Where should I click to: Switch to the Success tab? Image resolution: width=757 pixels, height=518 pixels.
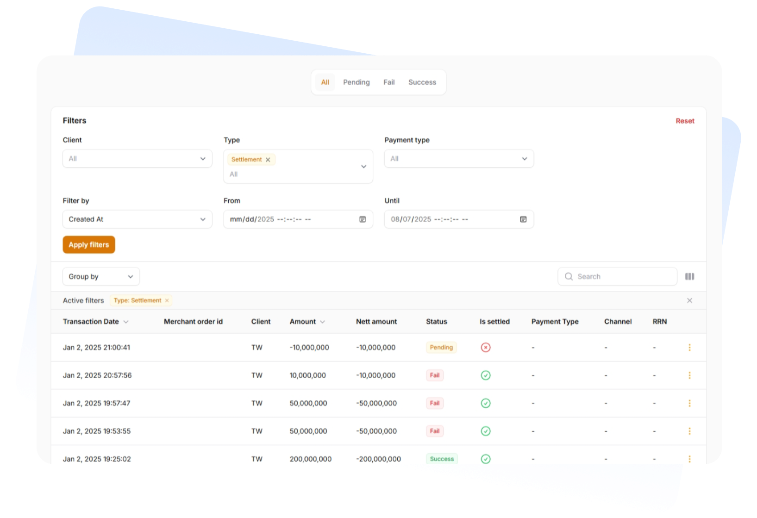(422, 82)
